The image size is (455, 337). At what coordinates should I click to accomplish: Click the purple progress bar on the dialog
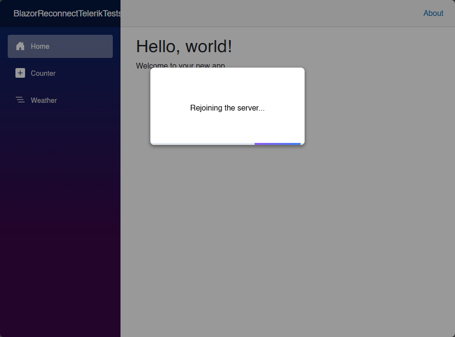[278, 143]
